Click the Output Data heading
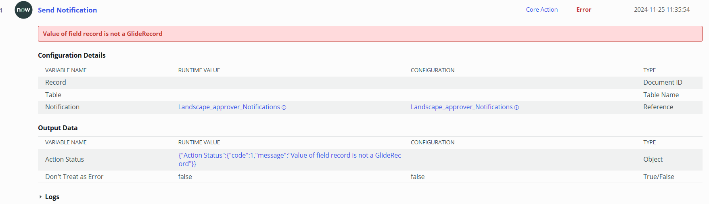 58,128
